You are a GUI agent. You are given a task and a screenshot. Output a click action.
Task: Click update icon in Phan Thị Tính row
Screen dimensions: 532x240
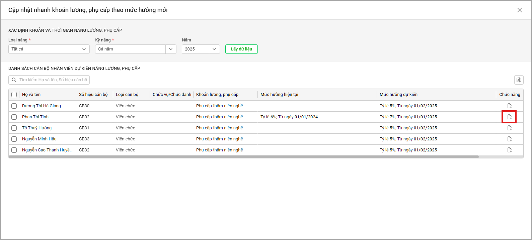tap(510, 117)
